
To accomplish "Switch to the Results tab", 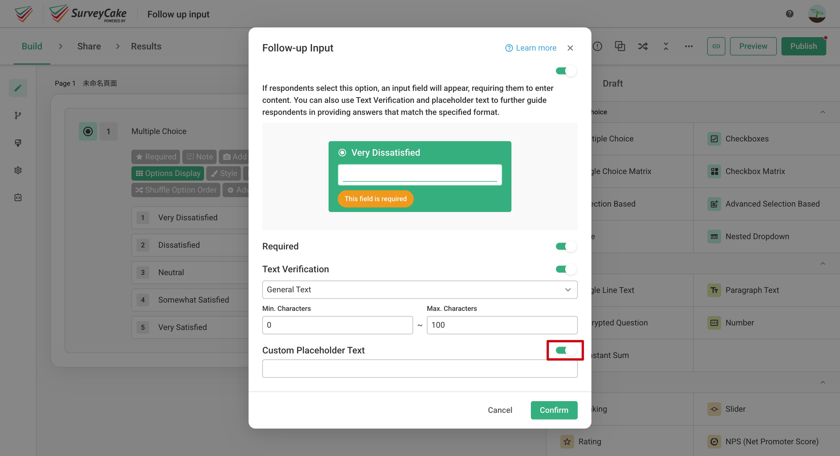I will [146, 46].
